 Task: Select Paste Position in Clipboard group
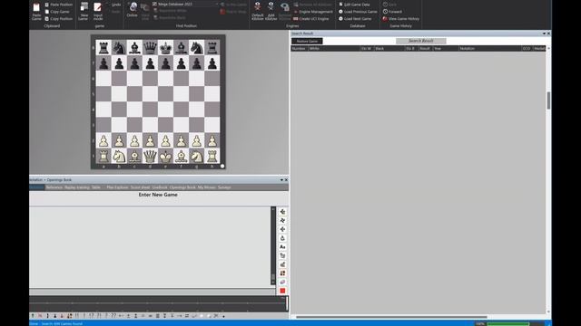[x=58, y=5]
